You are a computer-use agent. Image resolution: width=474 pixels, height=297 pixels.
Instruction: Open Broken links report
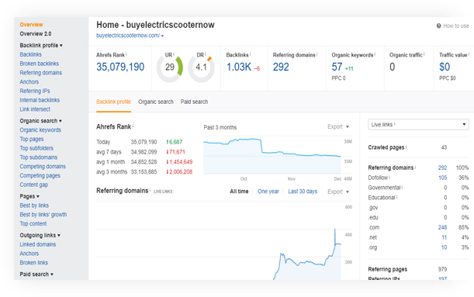click(34, 263)
